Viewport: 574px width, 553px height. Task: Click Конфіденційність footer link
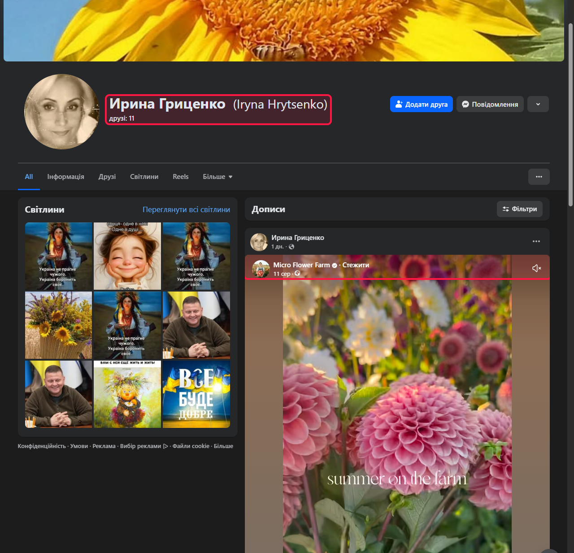[x=42, y=446]
